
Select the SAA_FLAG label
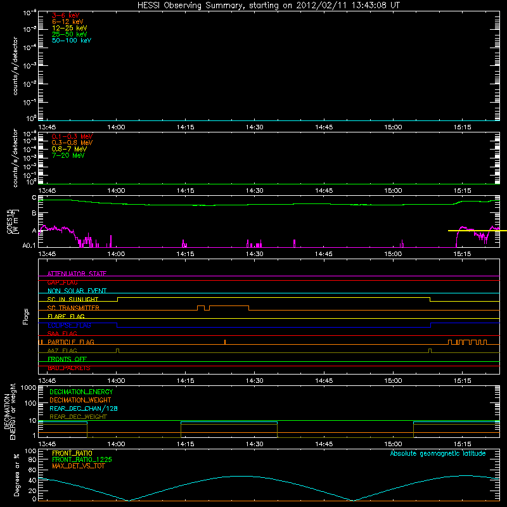tap(62, 333)
